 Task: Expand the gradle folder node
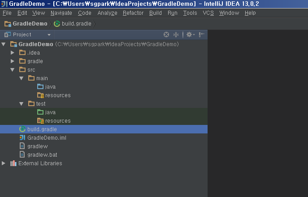point(13,61)
